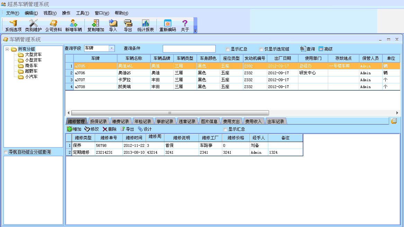This screenshot has width=404, height=227.
Task: Open the 工具(T) menu
Action: click(82, 13)
